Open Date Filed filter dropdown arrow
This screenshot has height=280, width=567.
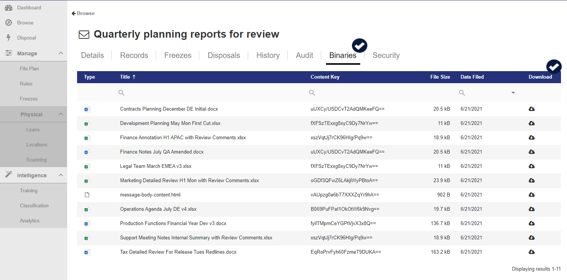(513, 93)
